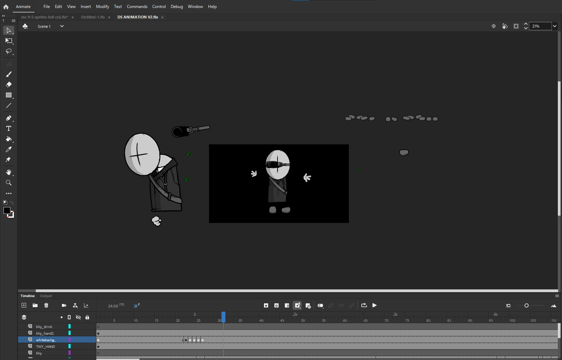Image resolution: width=562 pixels, height=360 pixels.
Task: Open the timeline panel options menu
Action: (557, 296)
